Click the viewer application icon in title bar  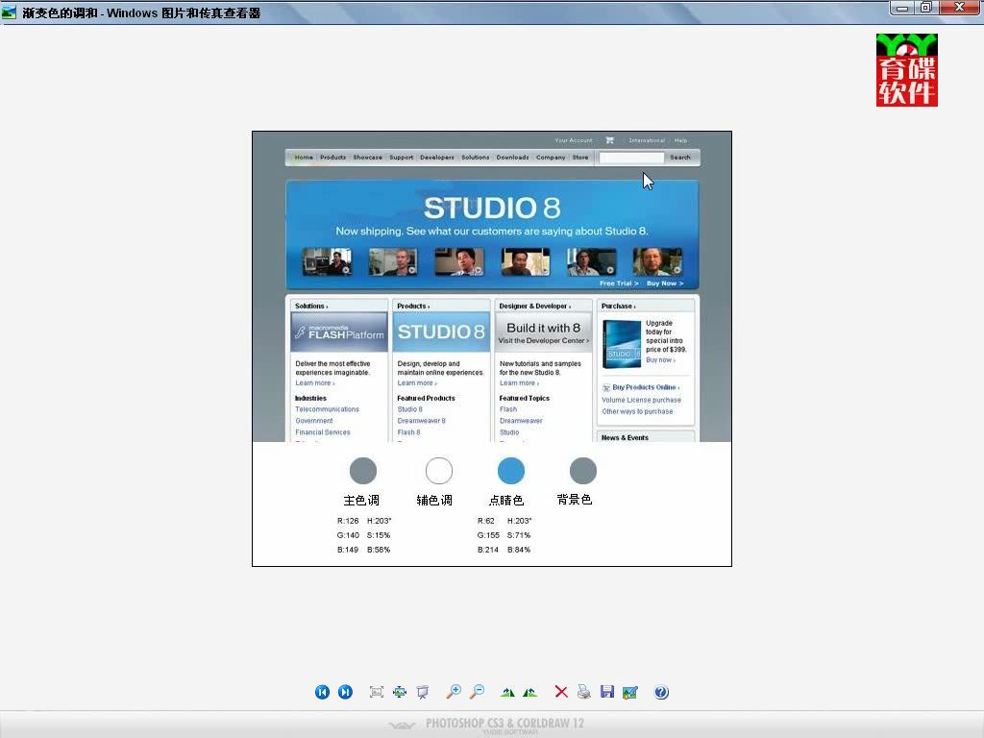click(9, 12)
